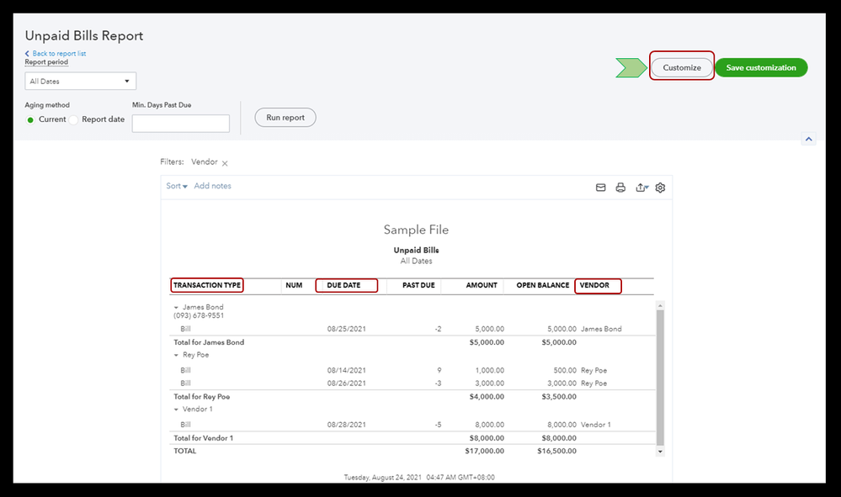
Task: Collapse the Rey Poe vendor group
Action: (x=176, y=355)
